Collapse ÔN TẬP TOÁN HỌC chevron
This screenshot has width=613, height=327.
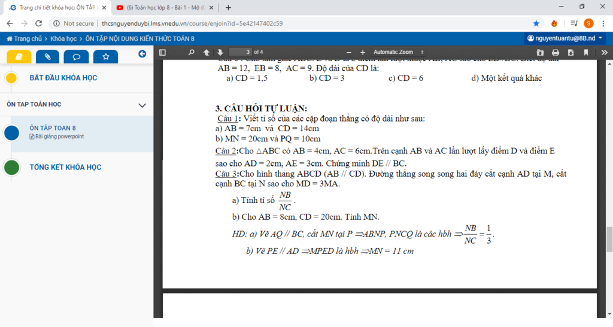pos(142,105)
